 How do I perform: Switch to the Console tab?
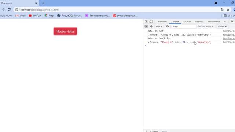coord(175,22)
